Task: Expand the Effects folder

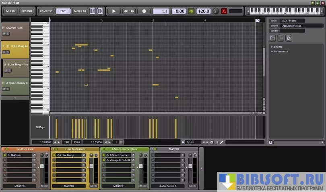Action: 272,47
